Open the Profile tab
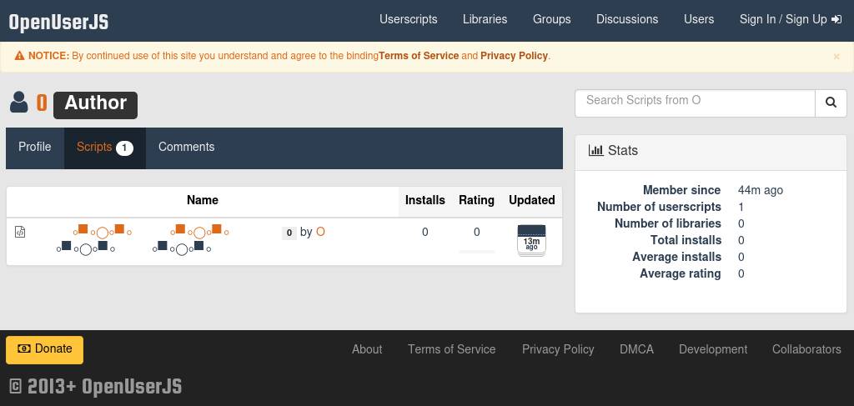The height and width of the screenshot is (406, 854). (x=35, y=148)
